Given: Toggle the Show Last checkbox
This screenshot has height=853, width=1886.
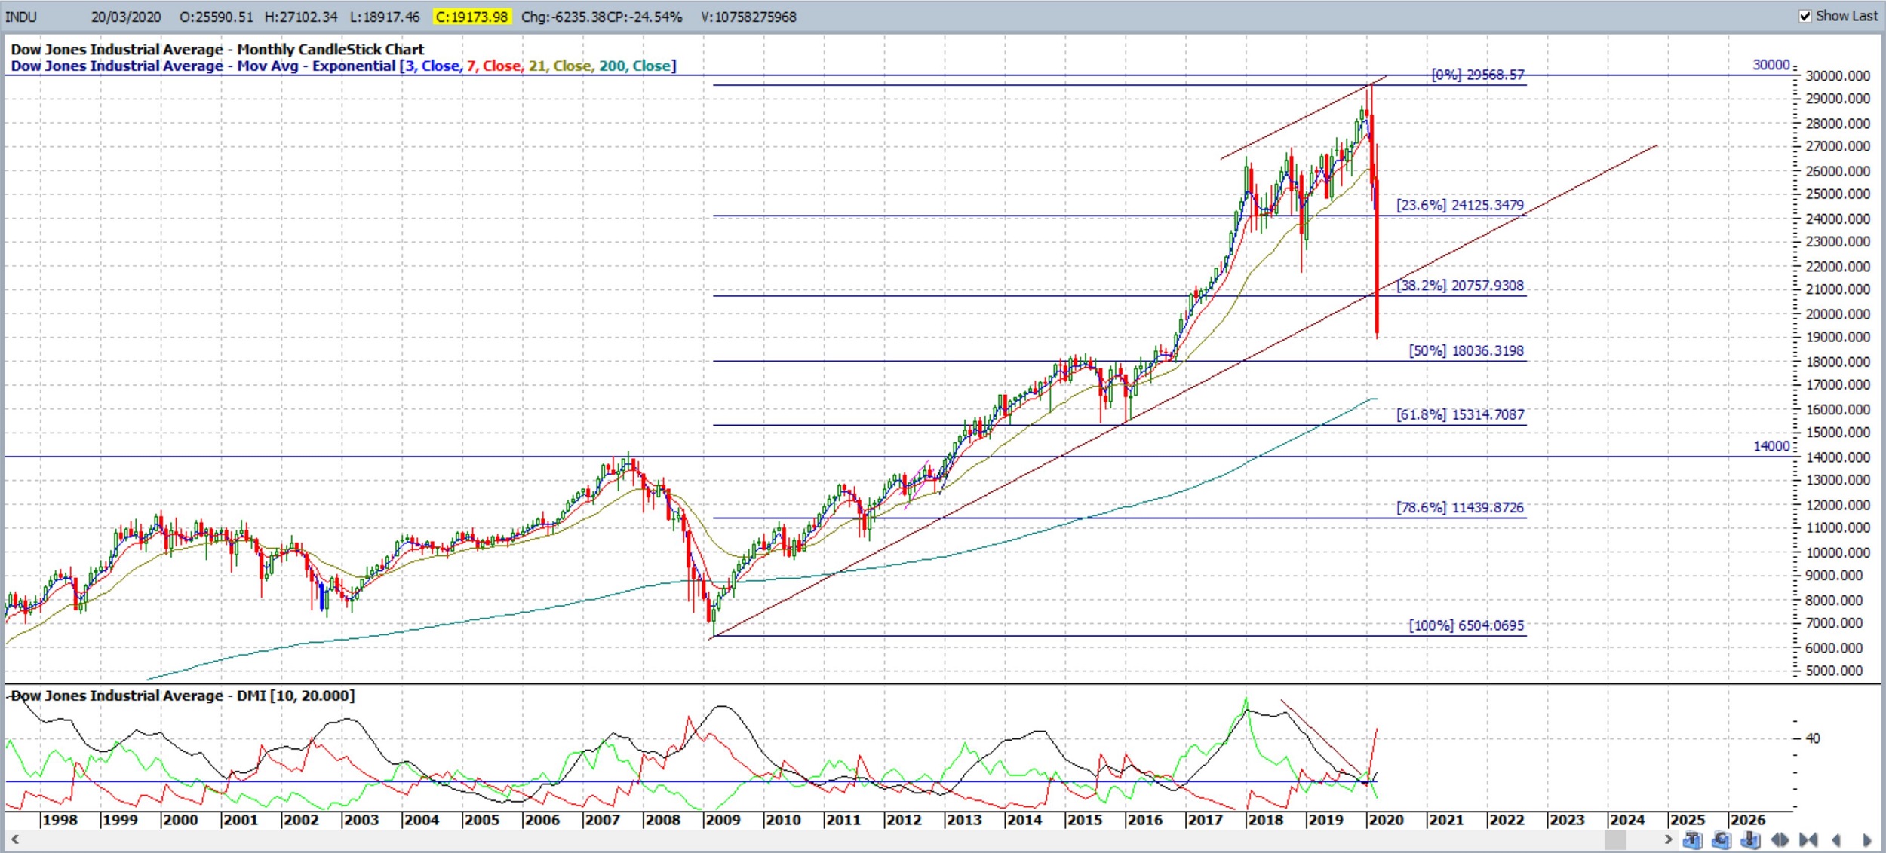Looking at the screenshot, I should [x=1805, y=16].
